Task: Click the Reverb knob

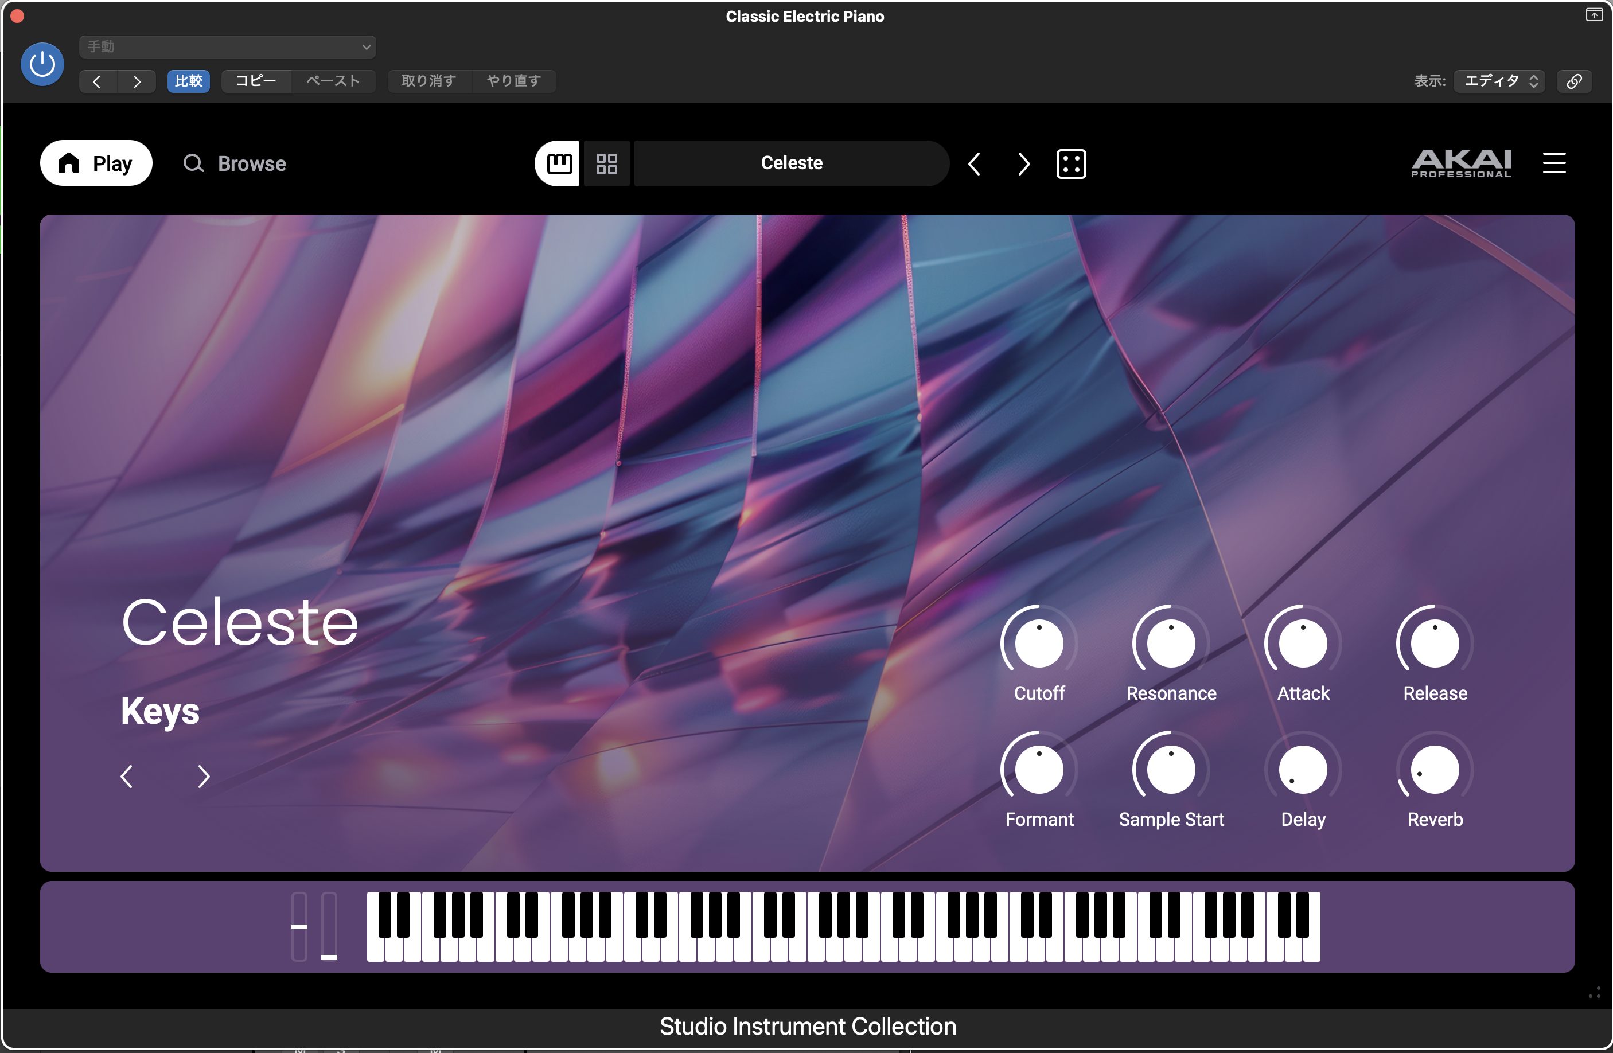Action: click(1434, 770)
